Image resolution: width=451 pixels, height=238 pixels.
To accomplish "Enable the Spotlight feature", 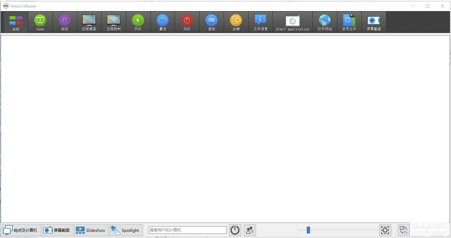I will tap(126, 230).
